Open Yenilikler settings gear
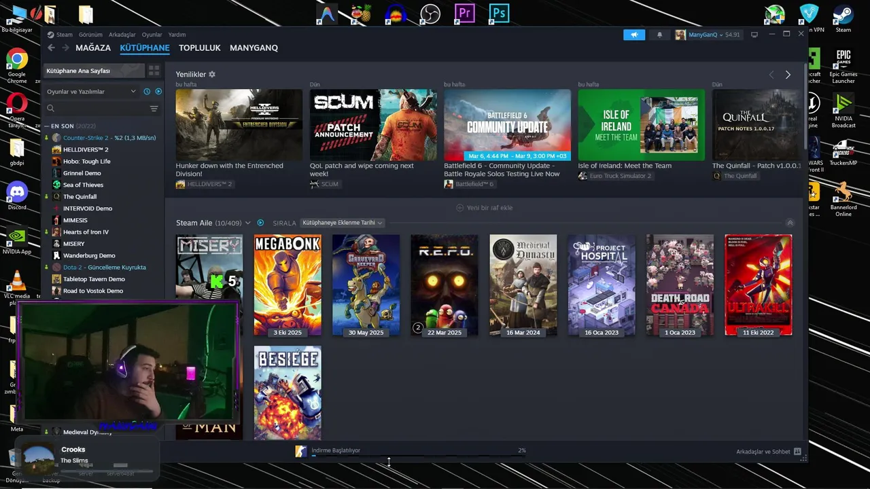The height and width of the screenshot is (489, 870). point(212,74)
